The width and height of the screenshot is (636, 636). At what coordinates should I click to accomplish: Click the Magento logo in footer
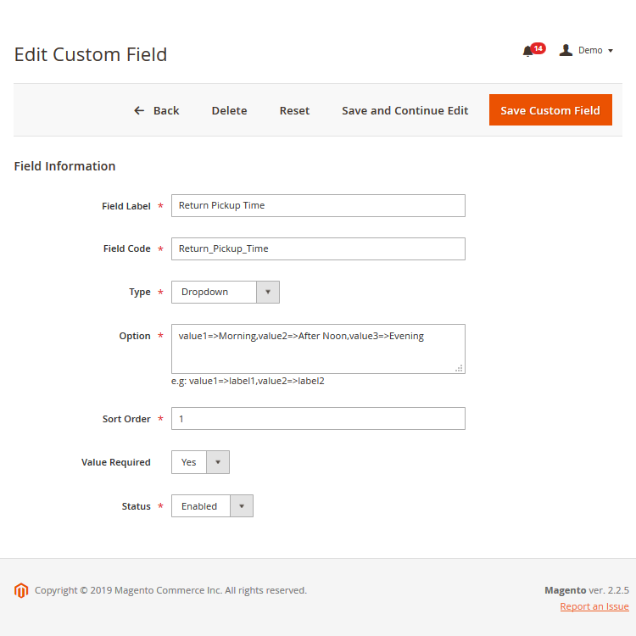coord(21,590)
